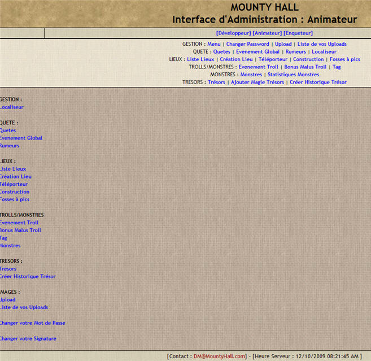This screenshot has height=361, width=371.
Task: Open Changer Password in top navigation
Action: pos(247,44)
